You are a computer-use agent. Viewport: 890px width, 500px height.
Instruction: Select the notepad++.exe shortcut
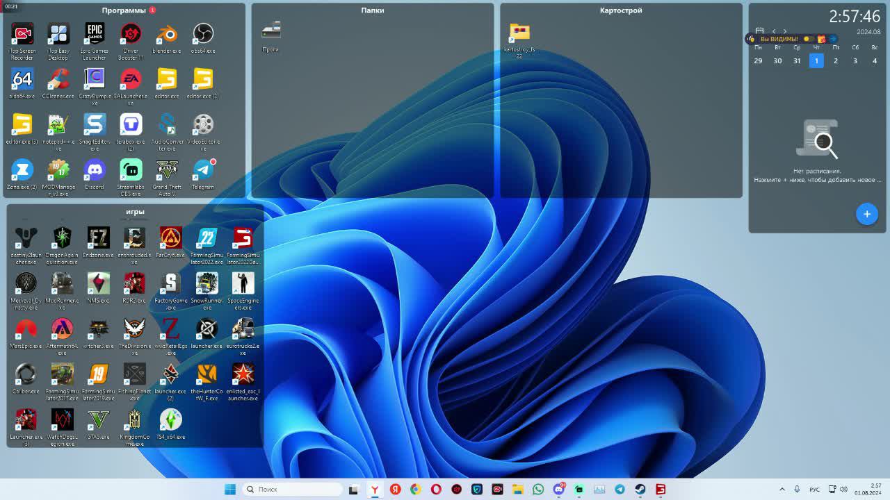(x=58, y=132)
